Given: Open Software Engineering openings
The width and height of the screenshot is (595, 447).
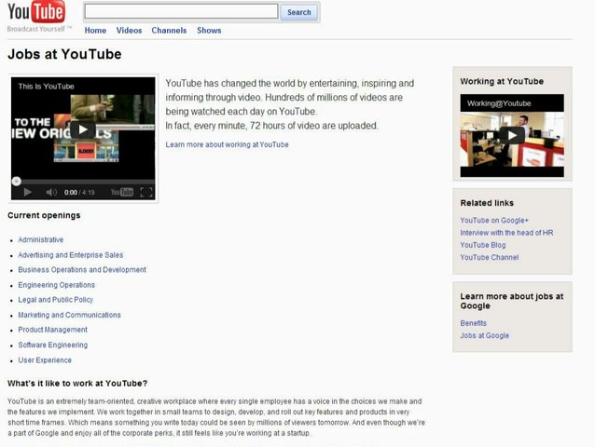Looking at the screenshot, I should pyautogui.click(x=53, y=345).
